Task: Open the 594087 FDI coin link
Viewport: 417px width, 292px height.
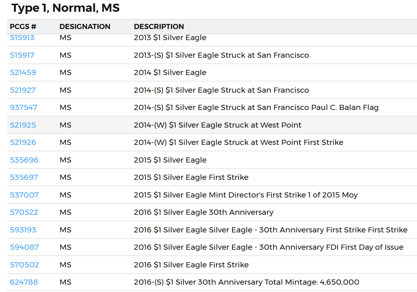Action: pyautogui.click(x=24, y=247)
